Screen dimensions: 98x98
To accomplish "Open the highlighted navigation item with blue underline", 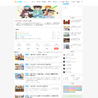I will (68, 2).
